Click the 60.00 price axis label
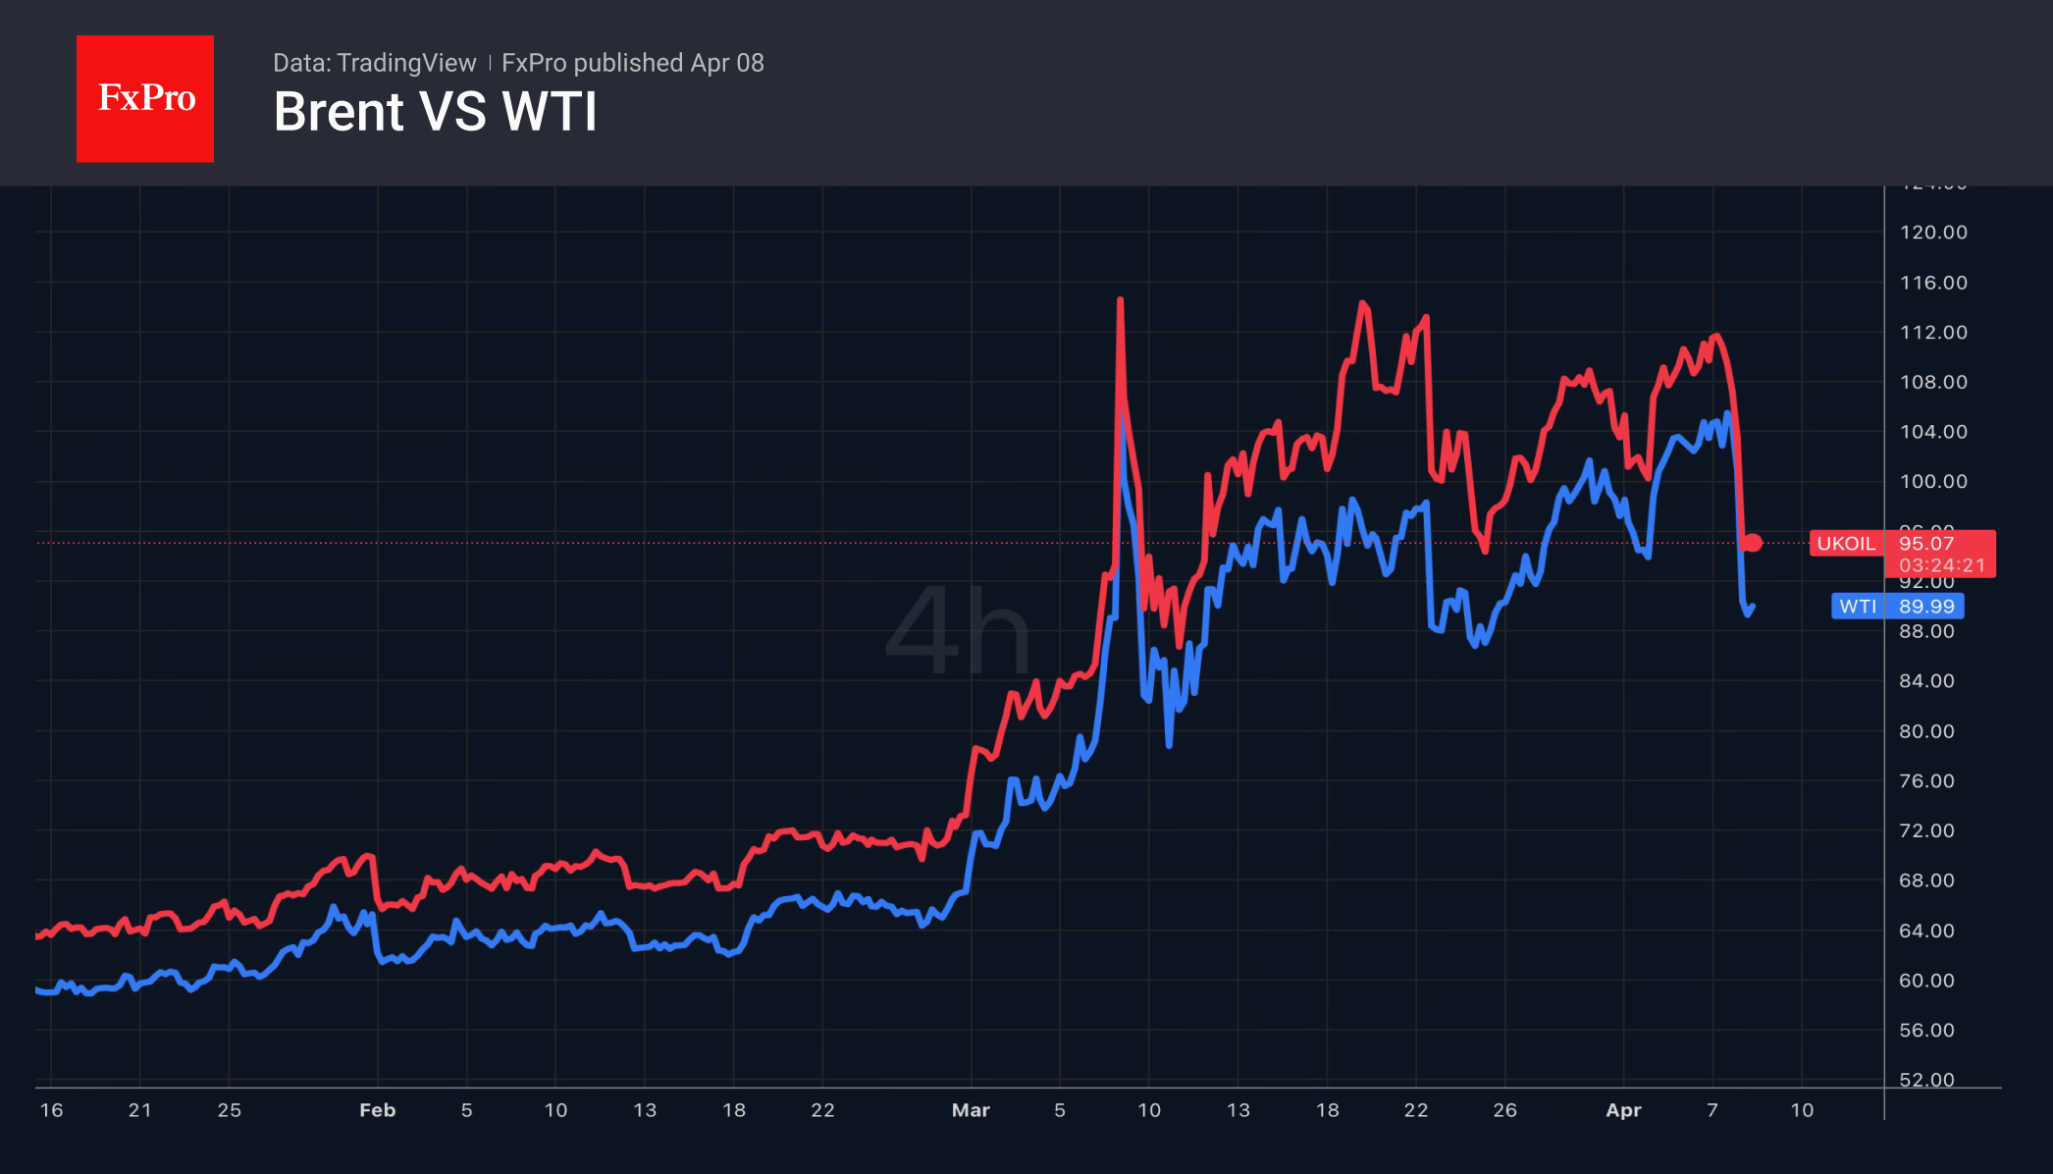The image size is (2053, 1174). 1926,981
